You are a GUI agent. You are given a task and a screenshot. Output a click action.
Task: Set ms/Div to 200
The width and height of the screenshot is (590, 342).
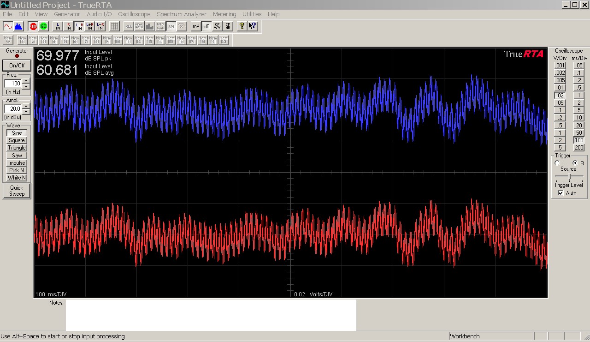(x=579, y=148)
